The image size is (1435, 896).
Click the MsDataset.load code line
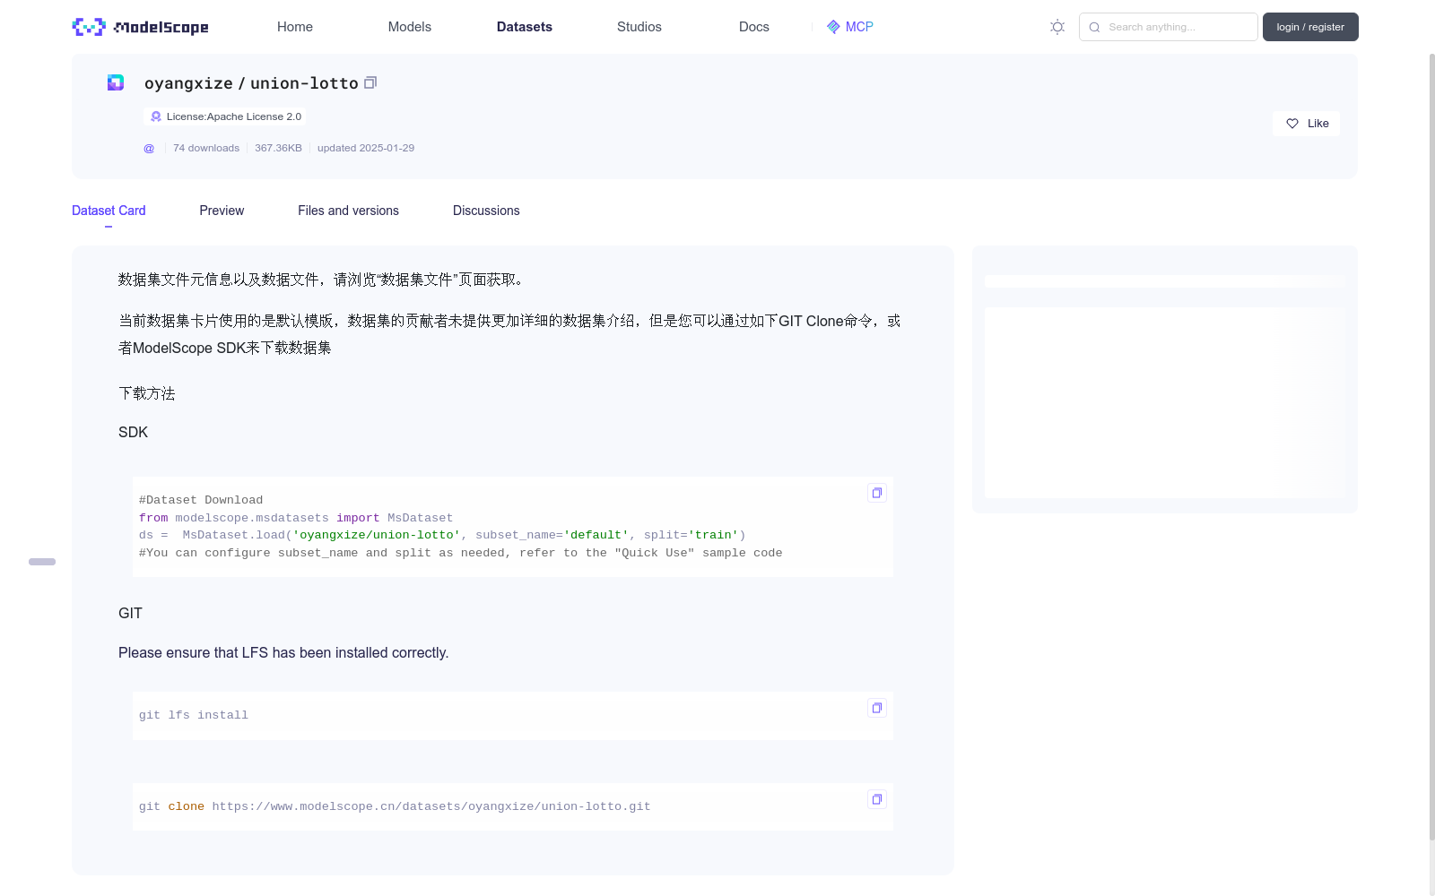(x=442, y=535)
